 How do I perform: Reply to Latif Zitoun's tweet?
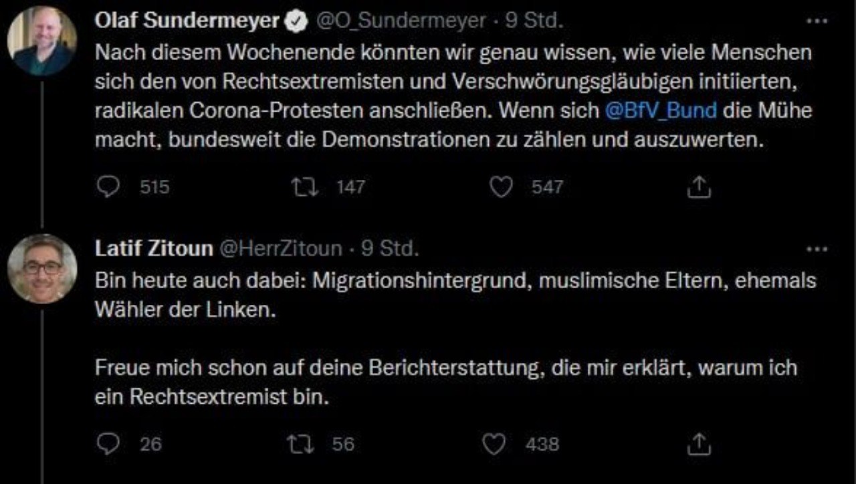pos(107,444)
